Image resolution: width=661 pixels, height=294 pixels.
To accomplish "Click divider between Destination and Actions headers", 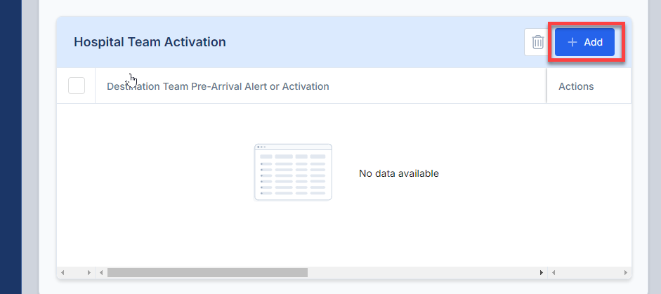I will tap(547, 86).
